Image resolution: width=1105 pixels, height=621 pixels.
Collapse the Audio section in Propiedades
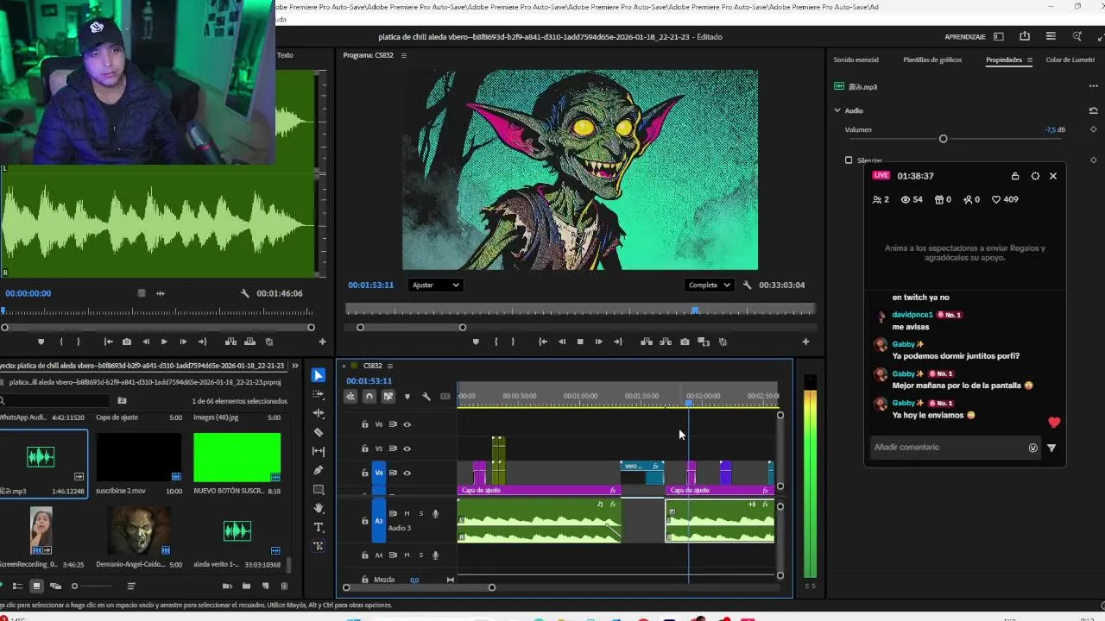click(837, 110)
